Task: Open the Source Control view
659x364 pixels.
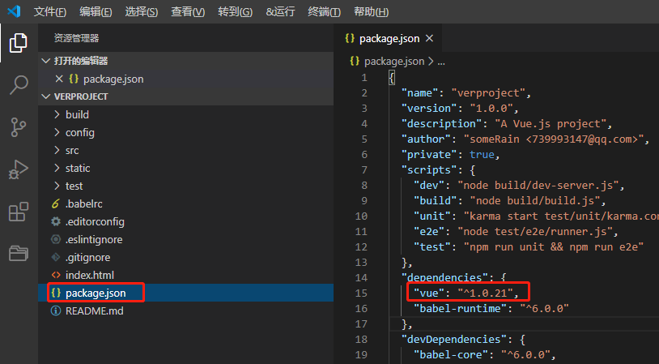Action: tap(19, 127)
